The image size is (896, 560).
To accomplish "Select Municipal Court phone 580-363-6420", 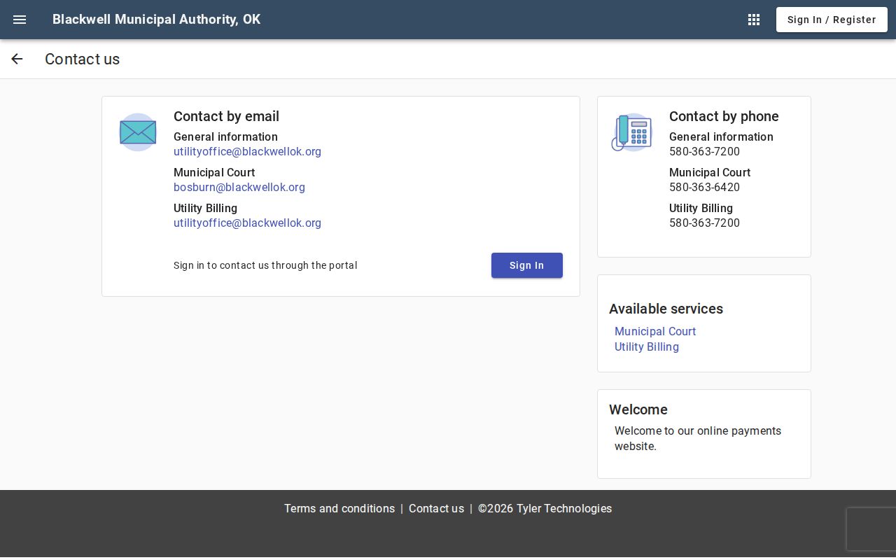I will pos(704,188).
